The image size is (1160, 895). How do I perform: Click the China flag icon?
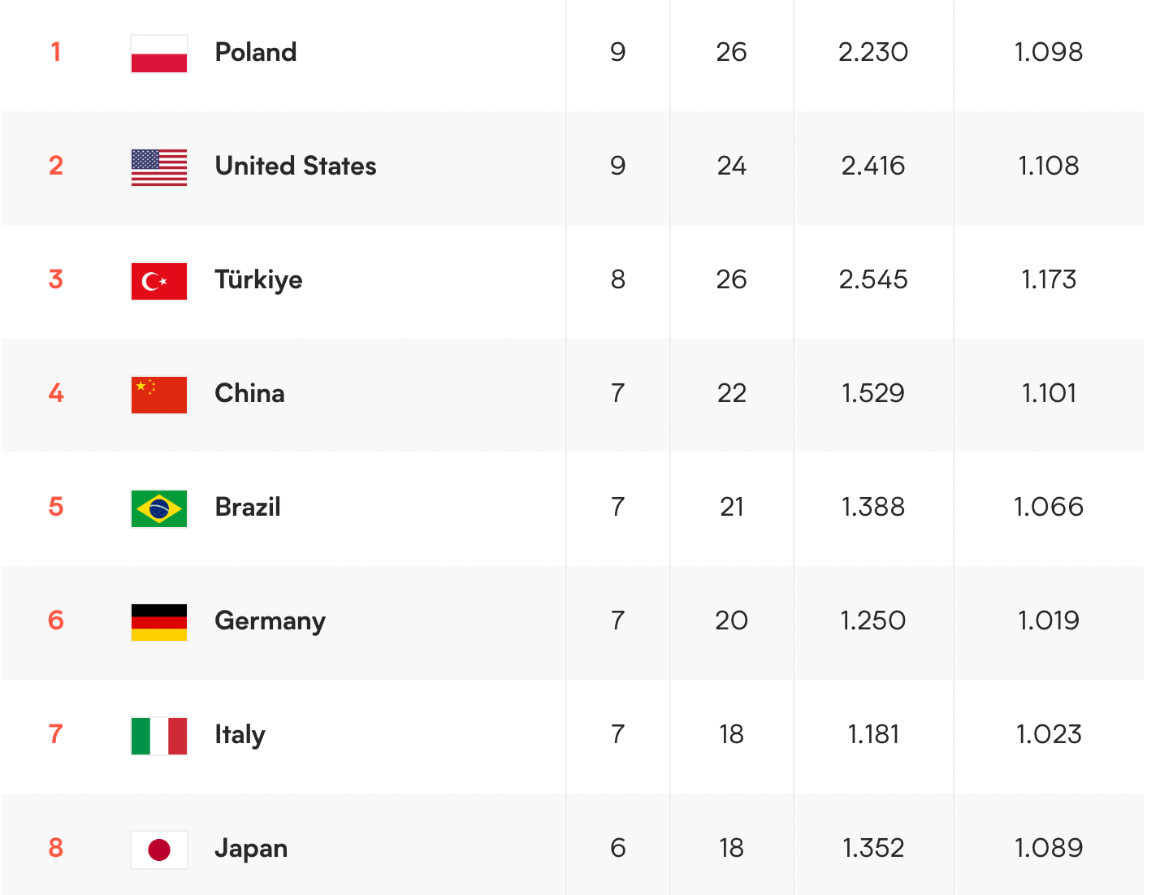click(x=159, y=395)
